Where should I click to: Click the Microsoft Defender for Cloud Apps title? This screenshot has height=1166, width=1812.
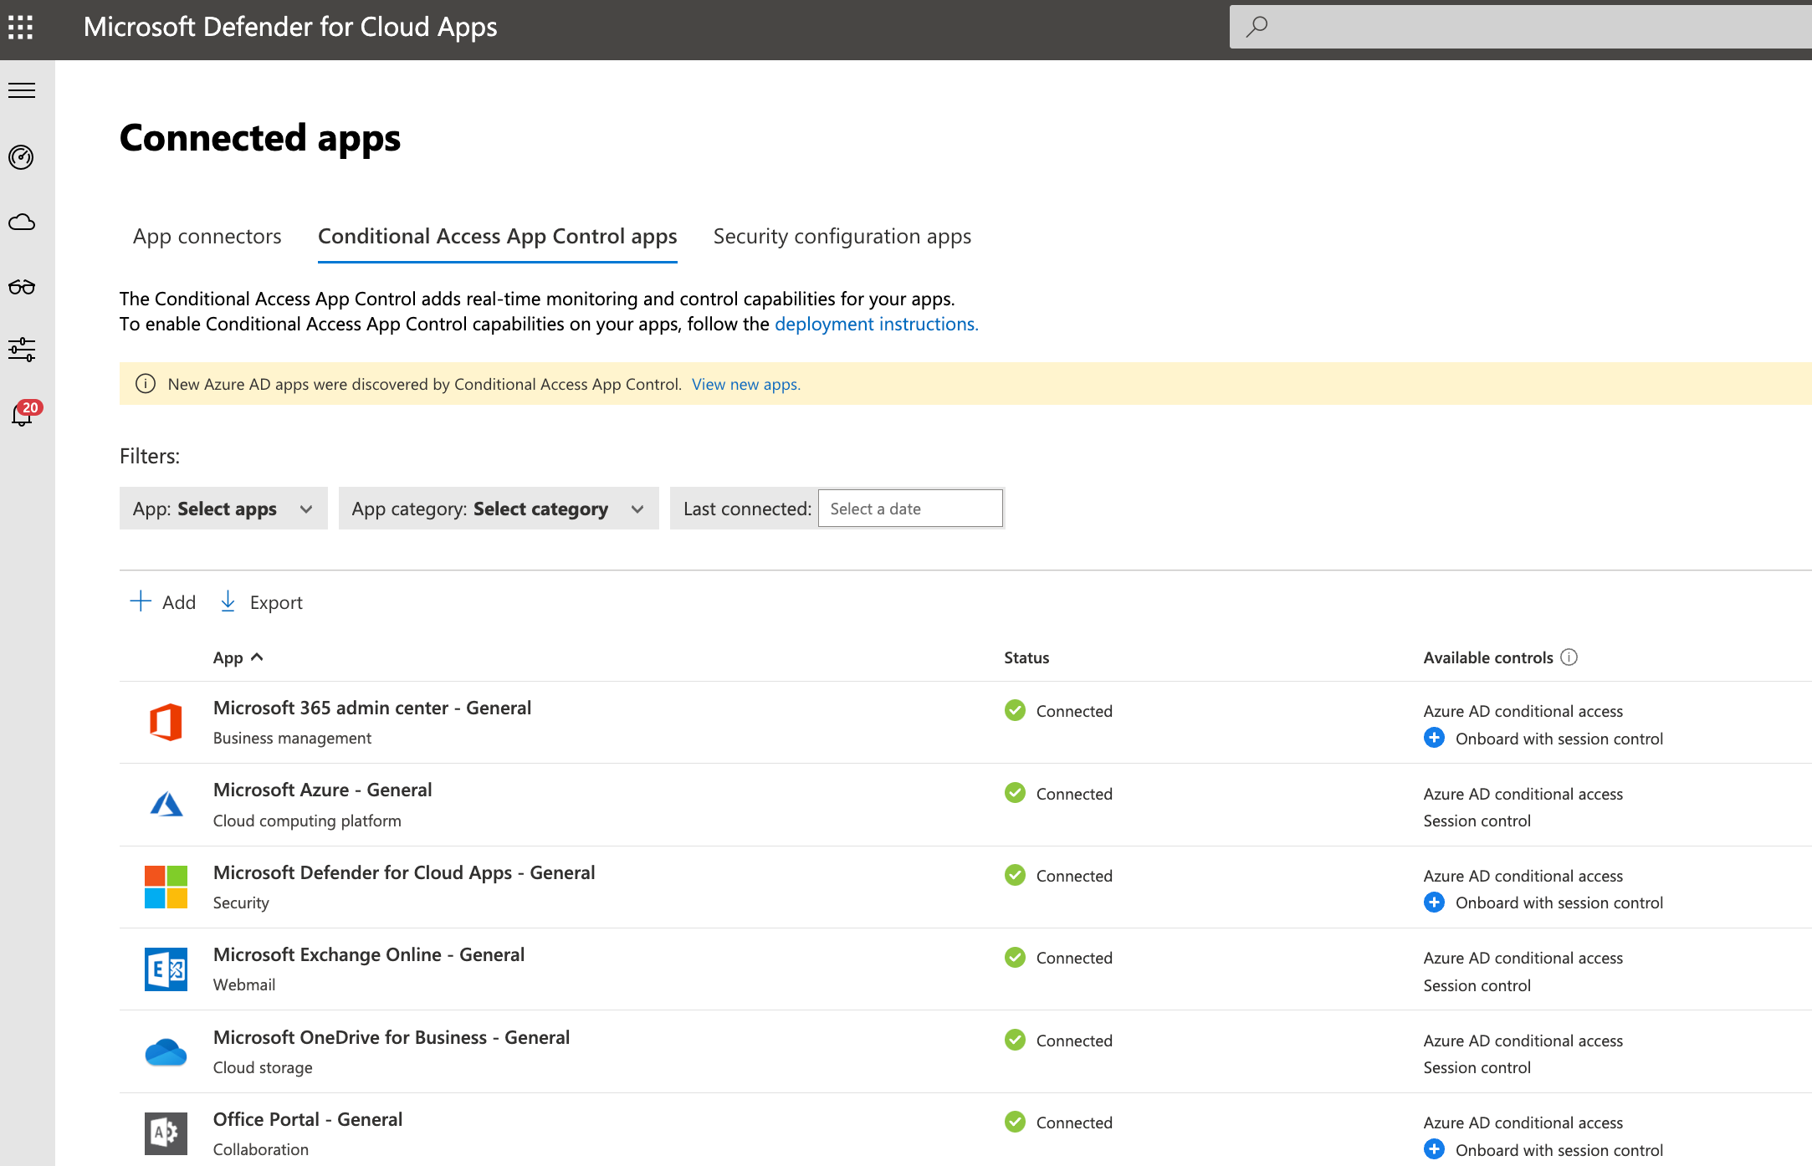click(290, 28)
